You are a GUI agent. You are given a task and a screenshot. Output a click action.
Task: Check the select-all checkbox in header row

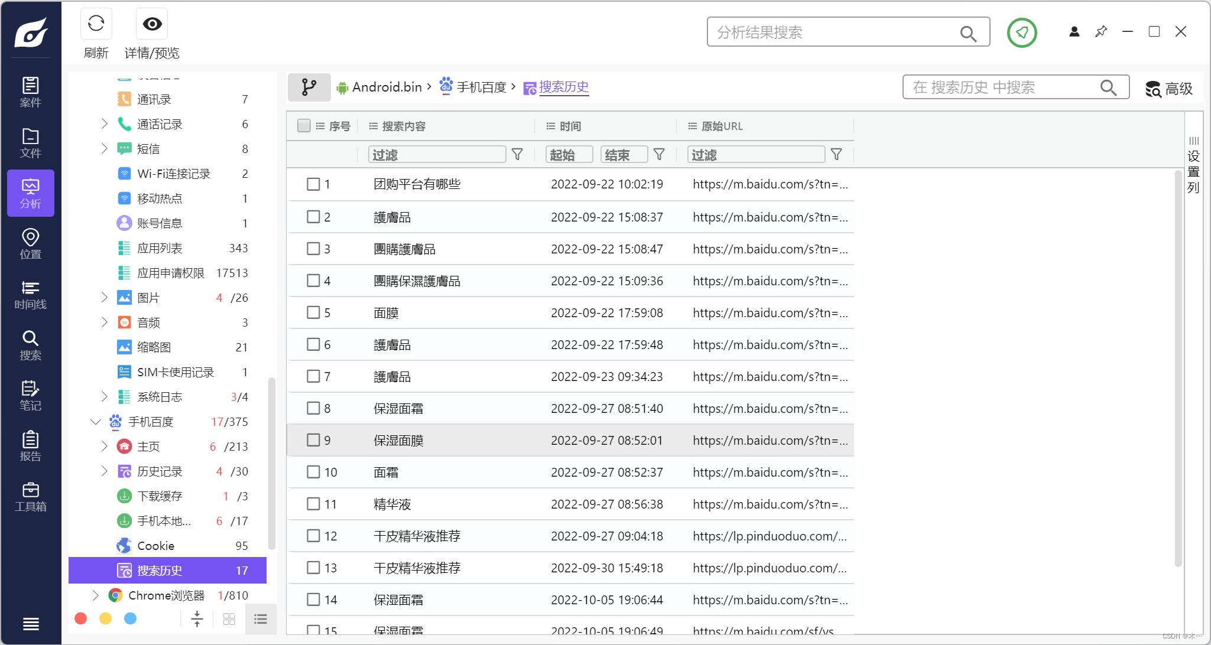[x=304, y=126]
